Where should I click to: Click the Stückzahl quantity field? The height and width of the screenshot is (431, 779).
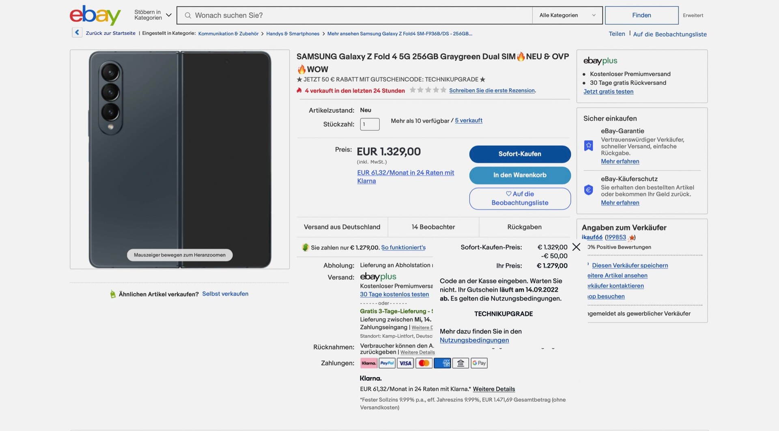click(370, 124)
